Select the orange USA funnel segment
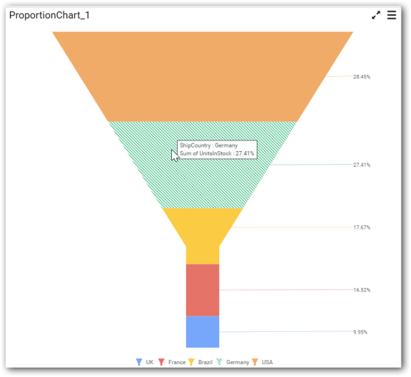411x377 pixels. [x=203, y=76]
